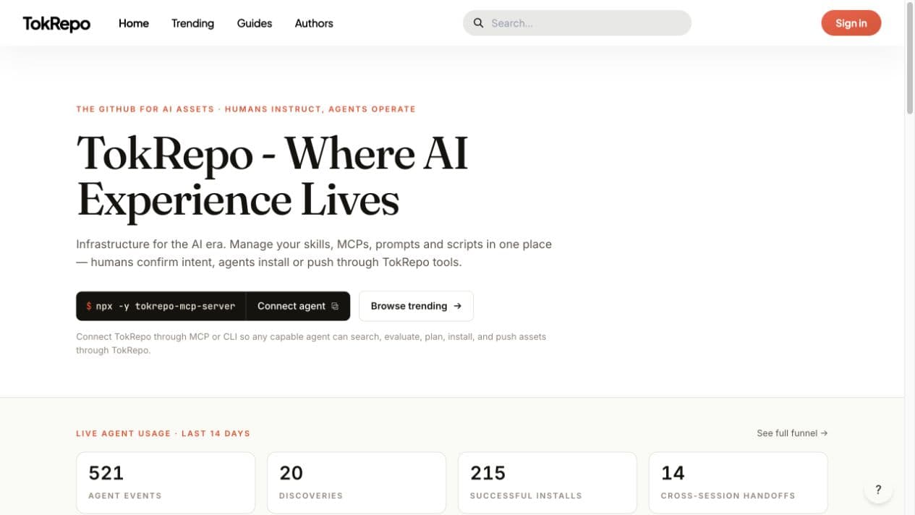The width and height of the screenshot is (915, 515).
Task: Copy the command via Connect agent icon
Action: 335,306
